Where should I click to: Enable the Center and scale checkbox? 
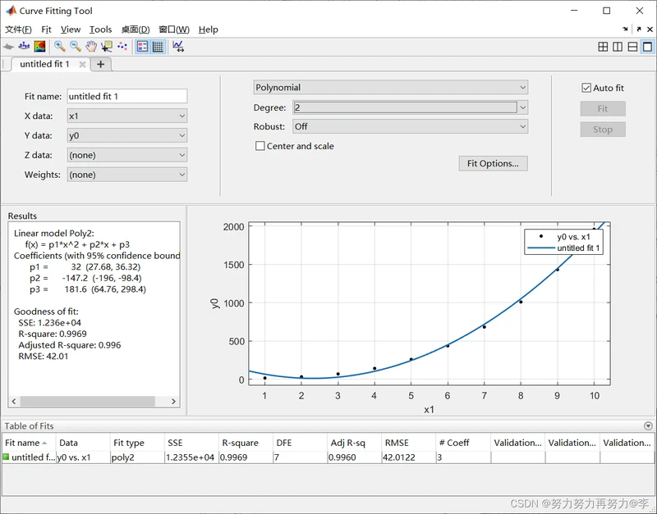(260, 146)
